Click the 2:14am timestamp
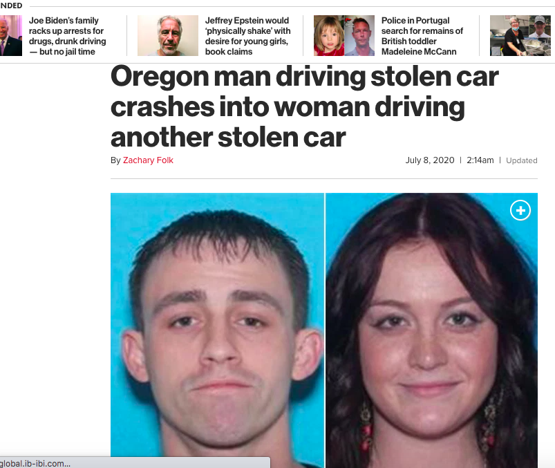Image resolution: width=555 pixels, height=468 pixels. [x=480, y=160]
